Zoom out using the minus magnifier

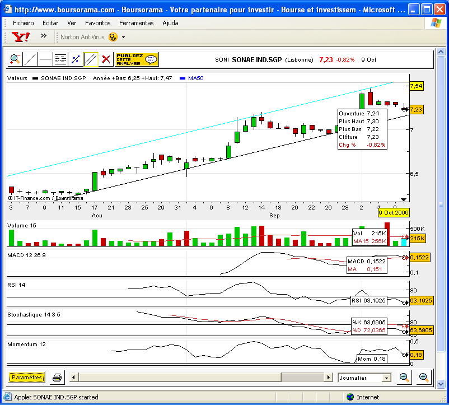[404, 378]
